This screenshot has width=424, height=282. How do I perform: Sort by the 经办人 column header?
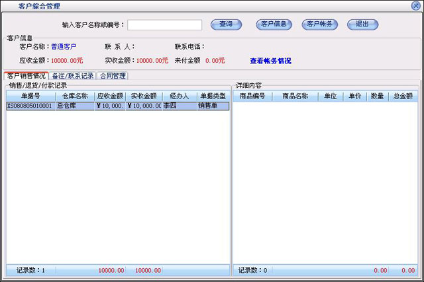point(179,96)
